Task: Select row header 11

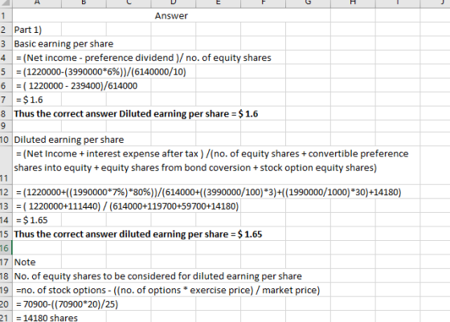Action: [x=6, y=165]
